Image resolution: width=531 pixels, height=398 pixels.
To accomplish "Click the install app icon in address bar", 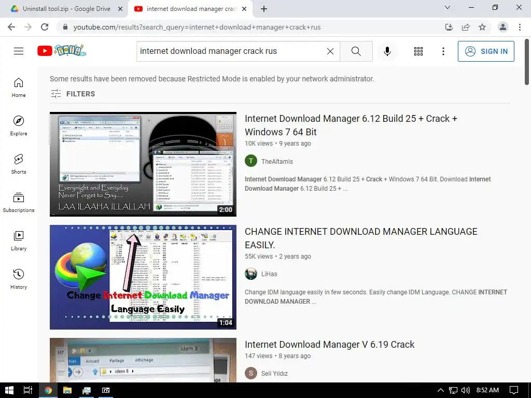I will pos(449,27).
